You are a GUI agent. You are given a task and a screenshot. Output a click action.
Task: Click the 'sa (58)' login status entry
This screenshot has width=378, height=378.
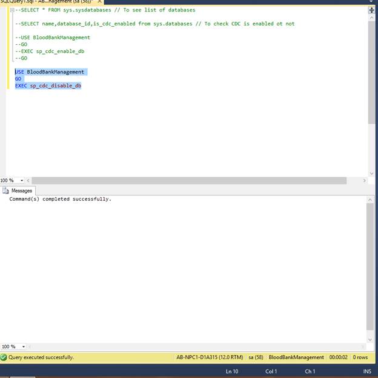point(256,357)
